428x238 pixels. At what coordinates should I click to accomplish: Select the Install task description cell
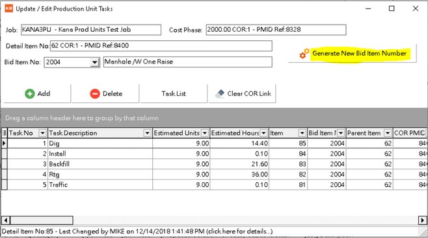coord(100,154)
